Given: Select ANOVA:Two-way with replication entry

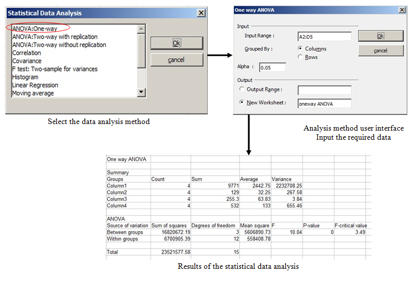Looking at the screenshot, I should 55,37.
